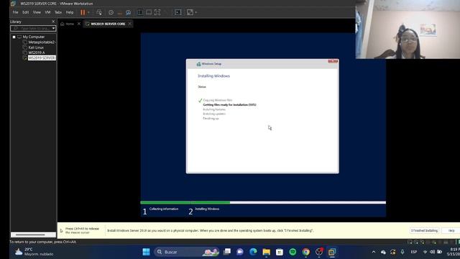Open the VMware Workstation taskbar icon

[332, 252]
